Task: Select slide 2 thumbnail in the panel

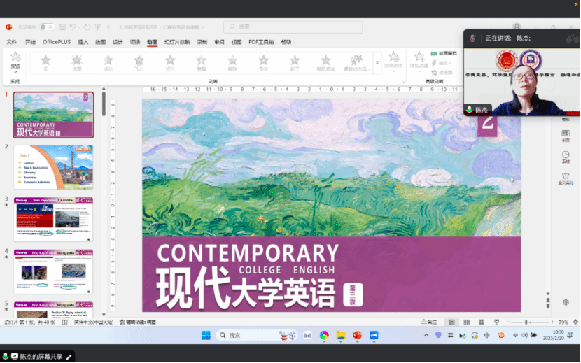Action: [x=54, y=167]
